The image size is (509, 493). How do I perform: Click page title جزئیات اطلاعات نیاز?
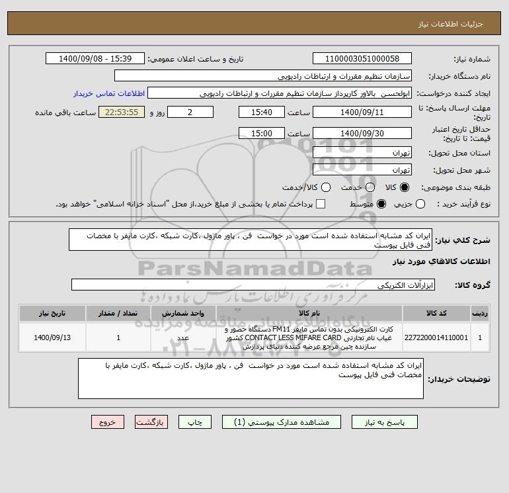point(451,24)
